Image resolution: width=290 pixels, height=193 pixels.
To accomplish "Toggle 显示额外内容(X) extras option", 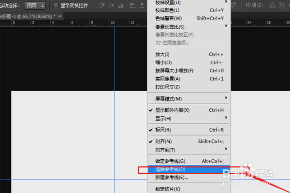I will coord(189,110).
